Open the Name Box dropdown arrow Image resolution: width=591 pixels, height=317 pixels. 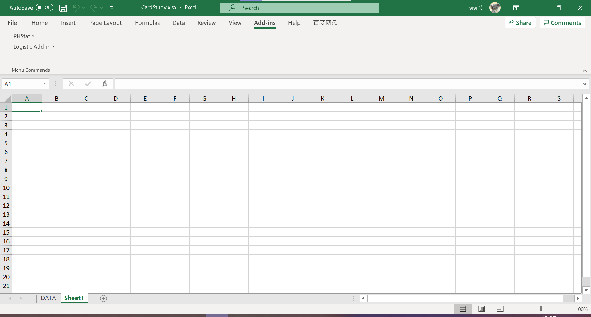(45, 84)
